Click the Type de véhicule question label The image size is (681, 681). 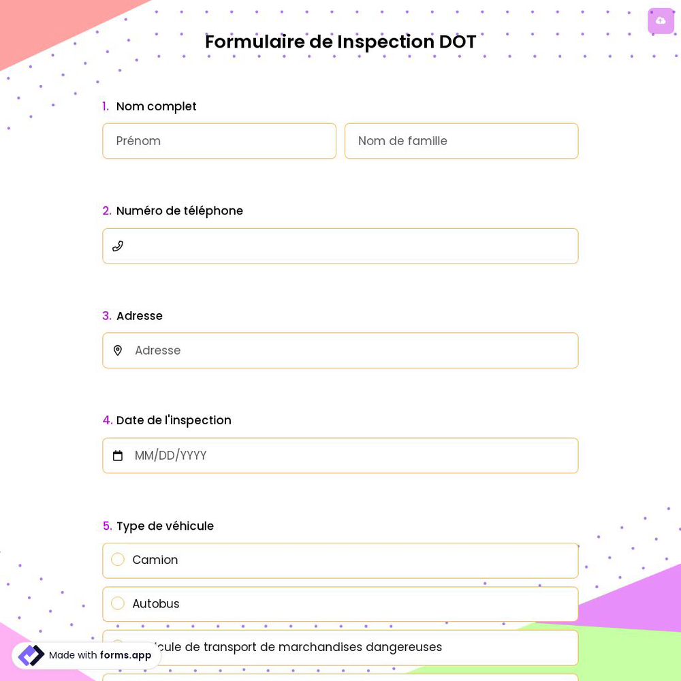pyautogui.click(x=165, y=526)
